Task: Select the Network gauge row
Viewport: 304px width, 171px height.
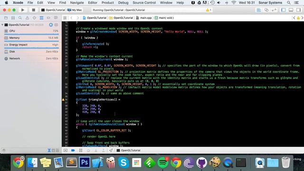Action: [x=31, y=58]
